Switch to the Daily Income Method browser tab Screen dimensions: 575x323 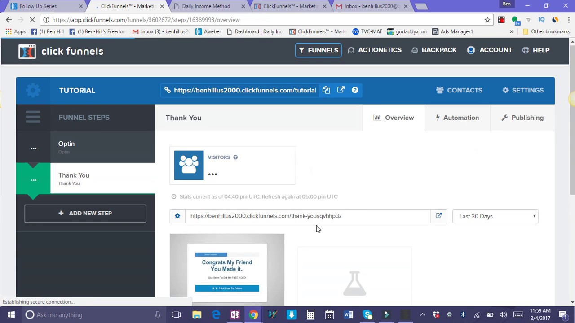pyautogui.click(x=206, y=6)
